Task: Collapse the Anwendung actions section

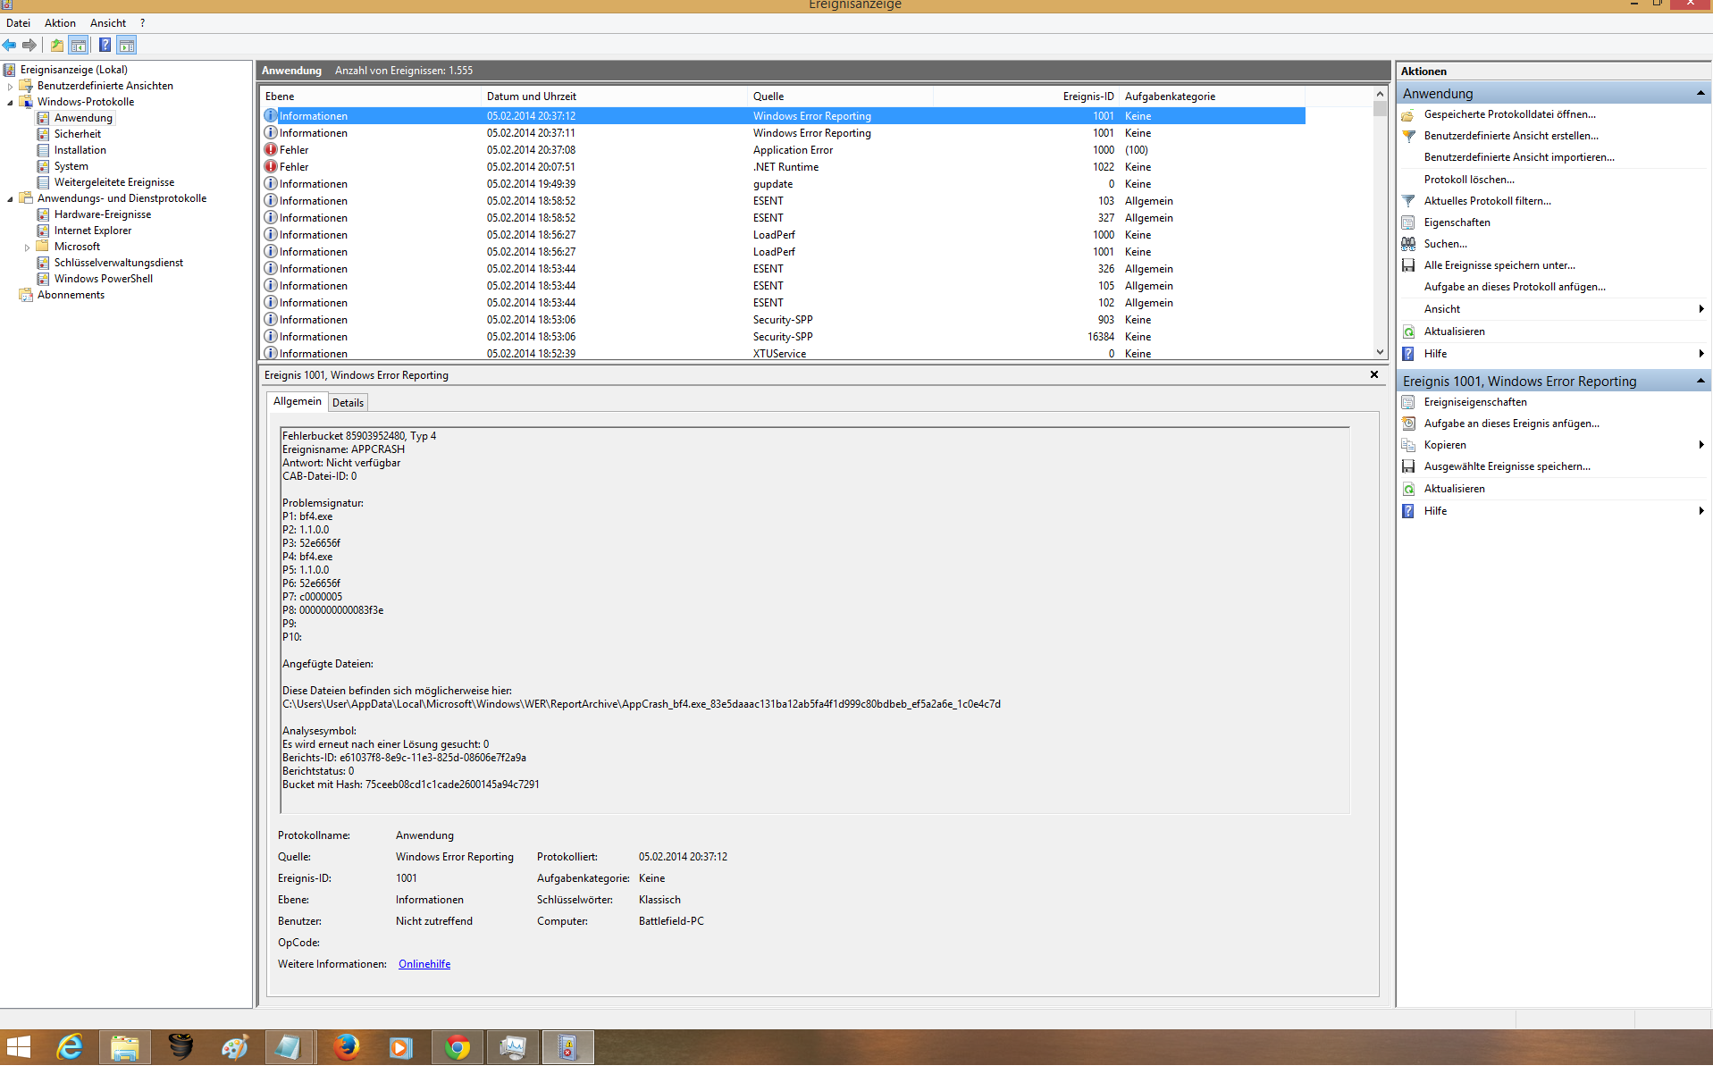Action: (x=1700, y=94)
